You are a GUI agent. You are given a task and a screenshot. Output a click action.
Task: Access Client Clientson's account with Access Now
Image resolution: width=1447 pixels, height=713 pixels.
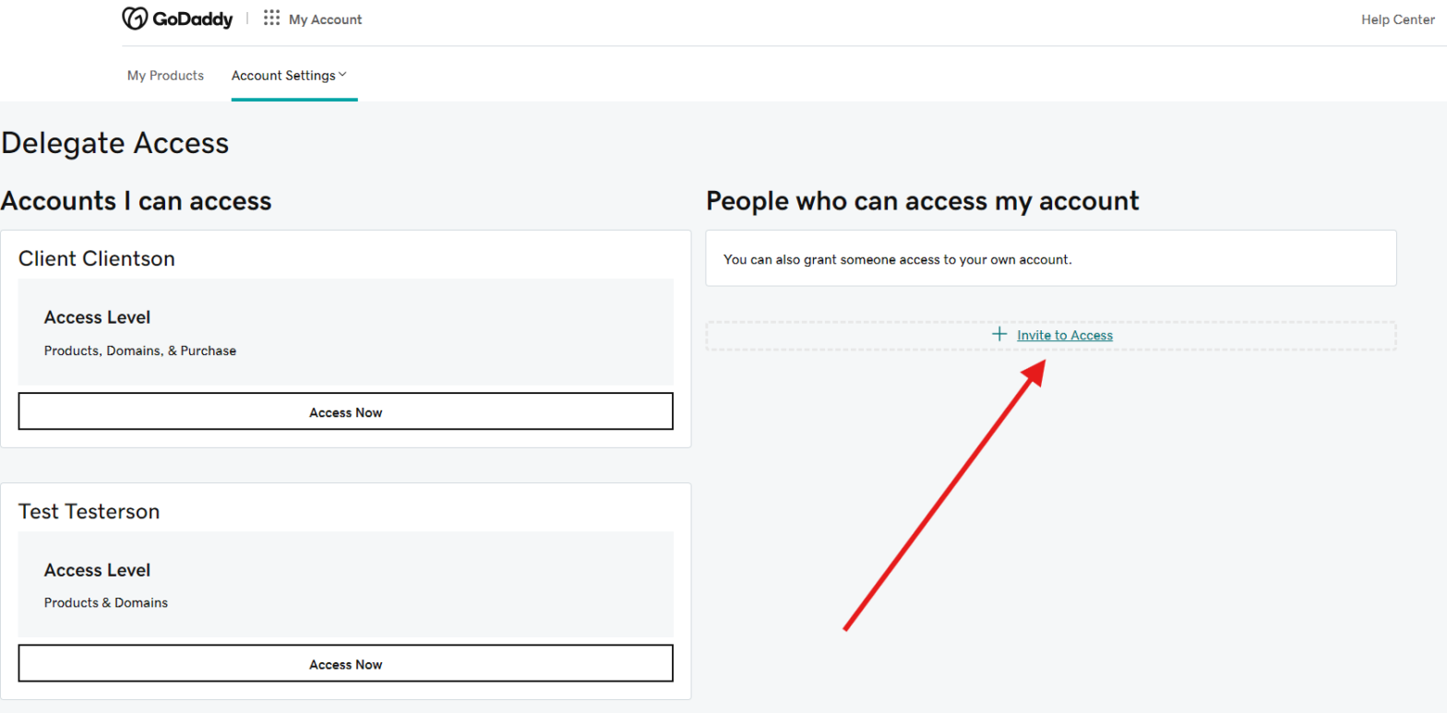pyautogui.click(x=345, y=411)
